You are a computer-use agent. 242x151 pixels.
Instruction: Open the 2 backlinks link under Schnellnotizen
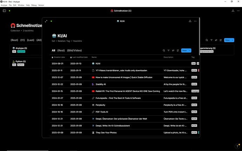click(28, 31)
